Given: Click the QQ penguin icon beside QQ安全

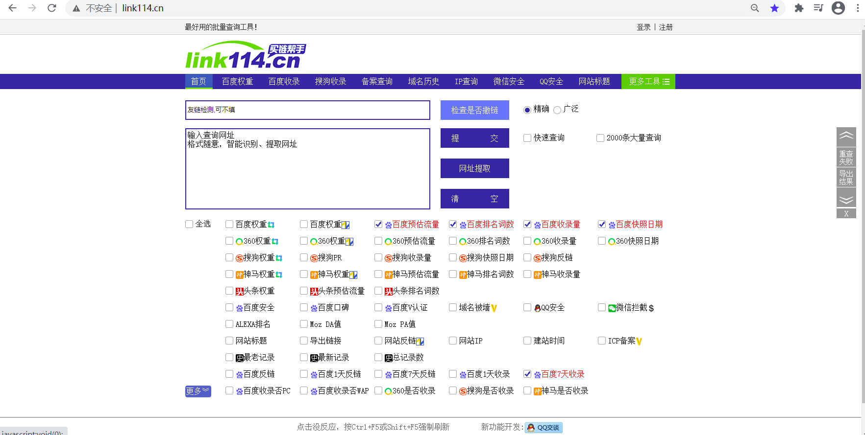Looking at the screenshot, I should tap(537, 308).
